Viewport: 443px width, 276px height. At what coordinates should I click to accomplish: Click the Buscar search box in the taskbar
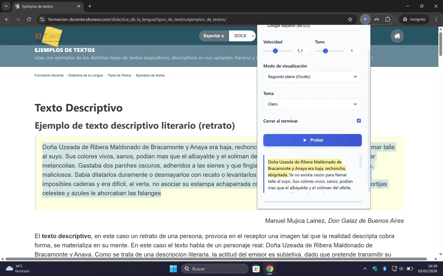(214, 268)
